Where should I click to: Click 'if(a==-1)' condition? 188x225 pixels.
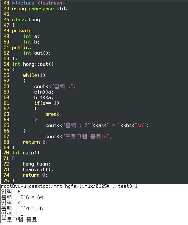47,103
